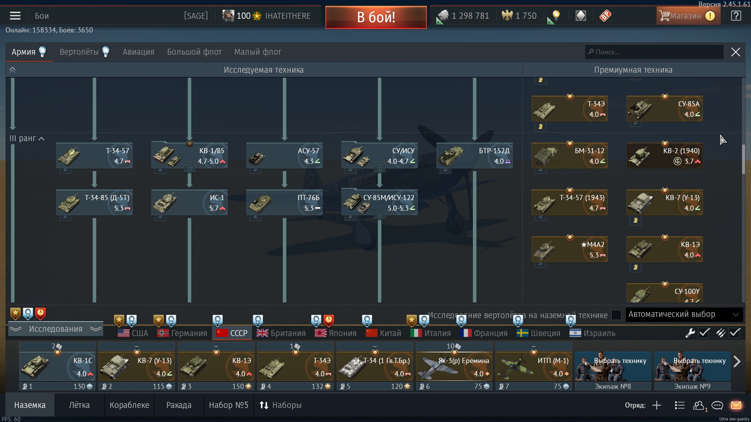Select the Израиль nation tab
The height and width of the screenshot is (422, 751).
point(592,333)
